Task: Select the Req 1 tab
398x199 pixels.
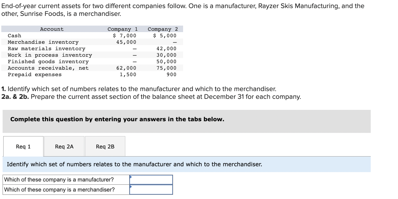Action: [23, 146]
